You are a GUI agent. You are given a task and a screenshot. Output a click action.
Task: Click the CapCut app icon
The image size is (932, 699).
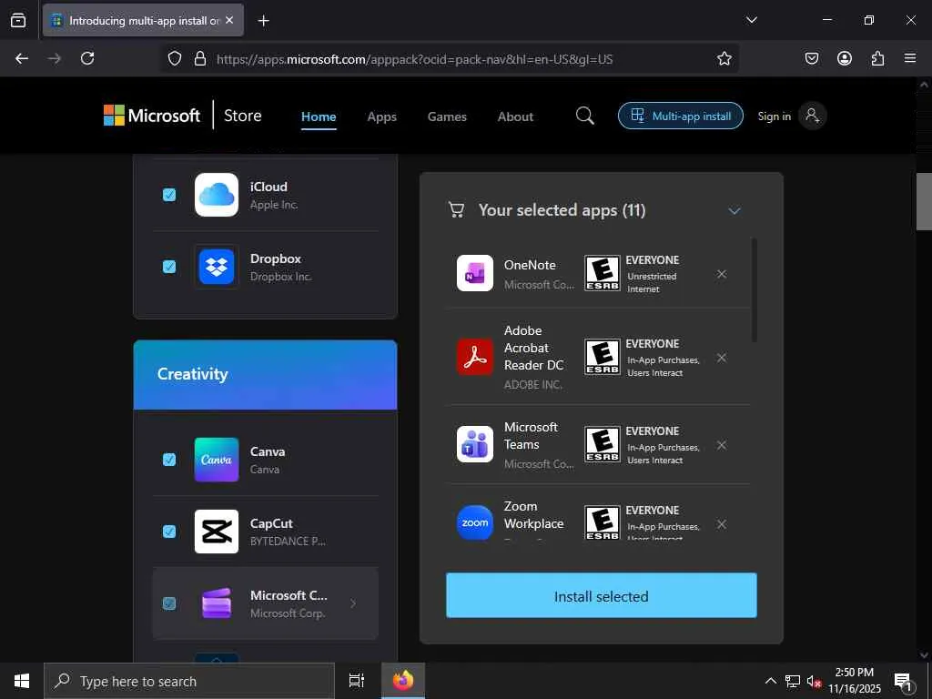(217, 532)
